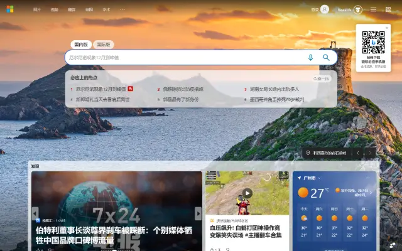Open the fifth ranked hot topic
The height and width of the screenshot is (251, 402).
click(181, 99)
